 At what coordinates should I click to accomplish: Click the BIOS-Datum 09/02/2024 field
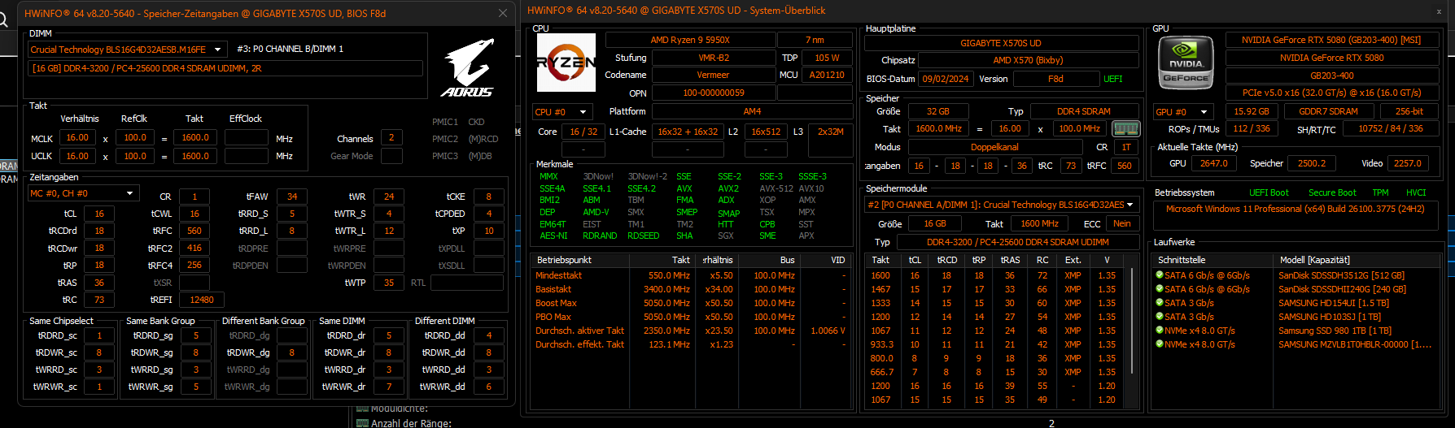tap(946, 79)
